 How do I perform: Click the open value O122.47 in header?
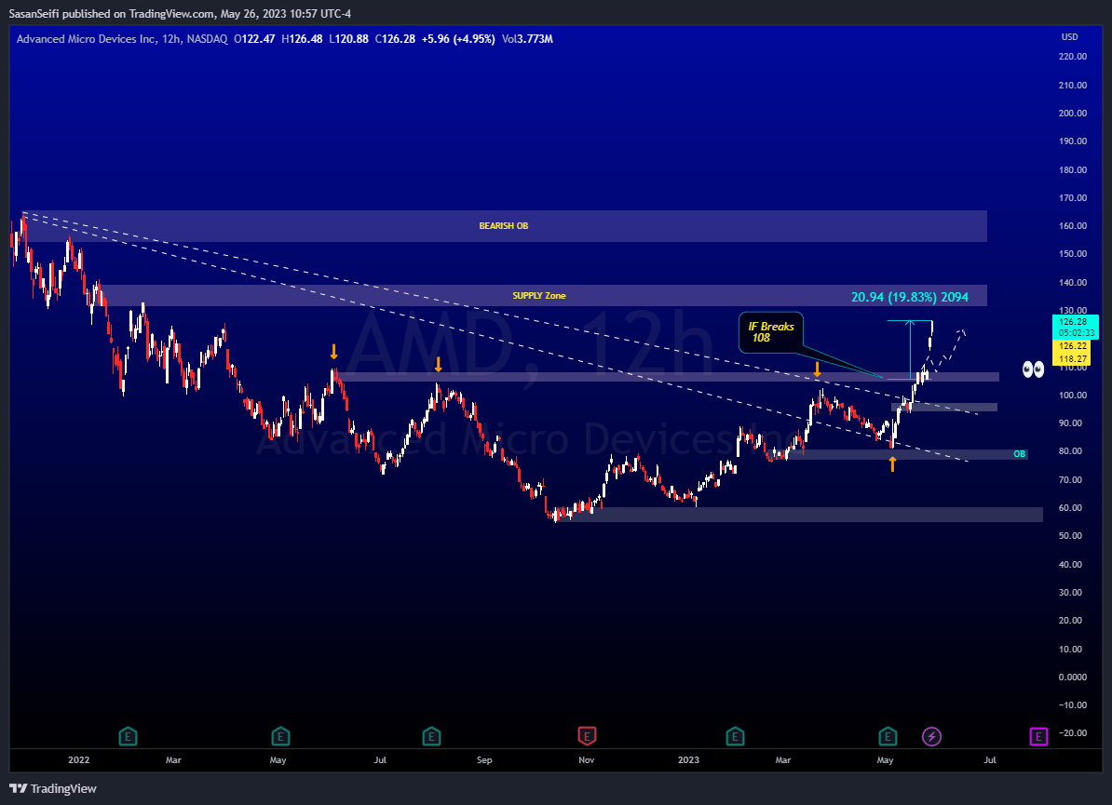(254, 39)
